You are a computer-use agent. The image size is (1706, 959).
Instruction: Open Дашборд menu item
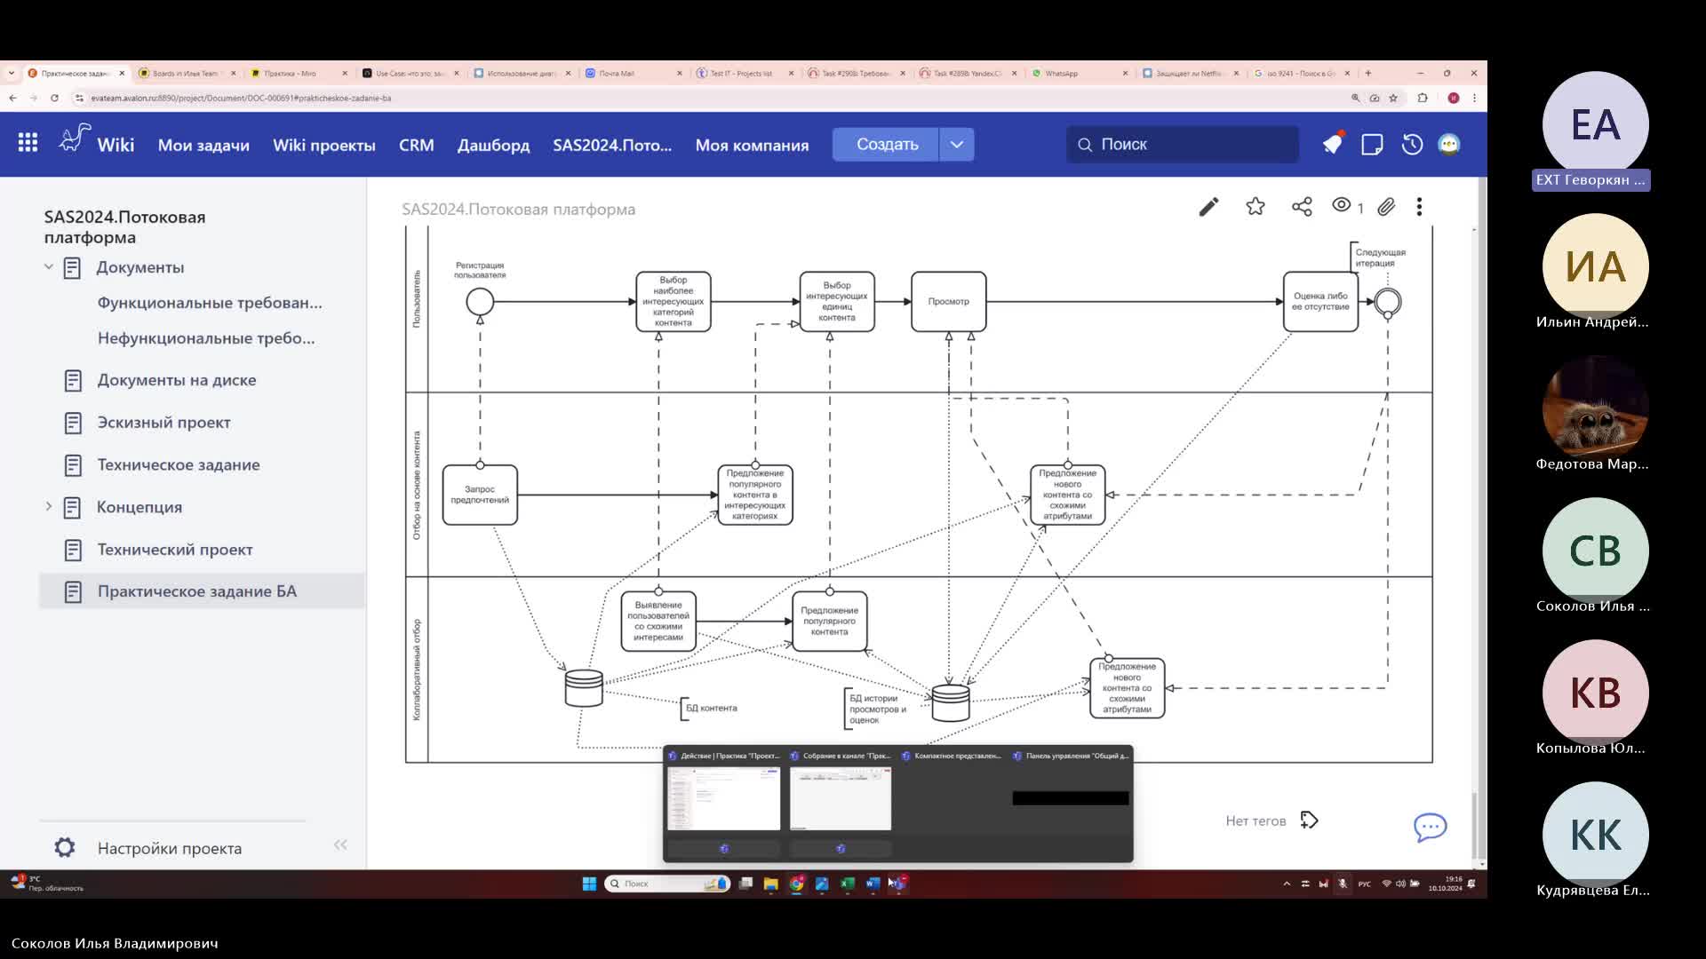point(493,145)
